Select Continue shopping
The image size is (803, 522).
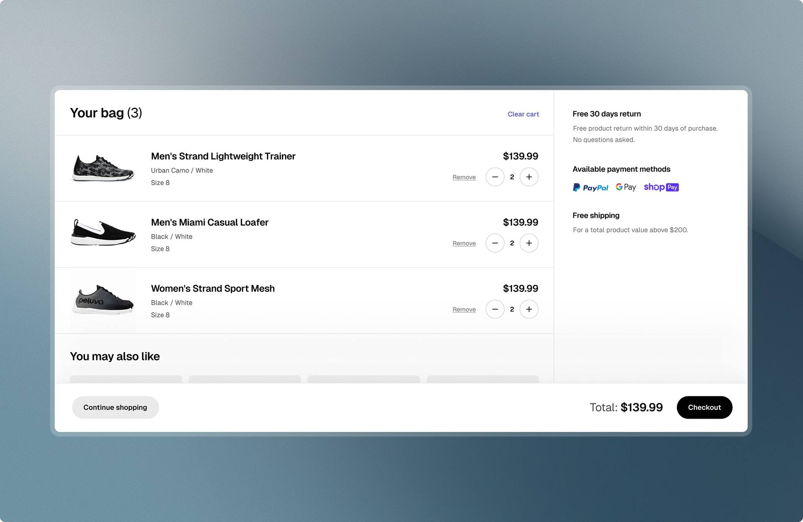(115, 407)
